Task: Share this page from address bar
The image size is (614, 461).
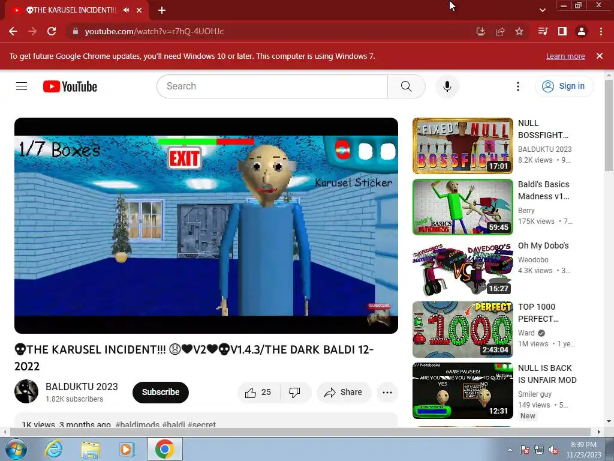Action: [500, 31]
